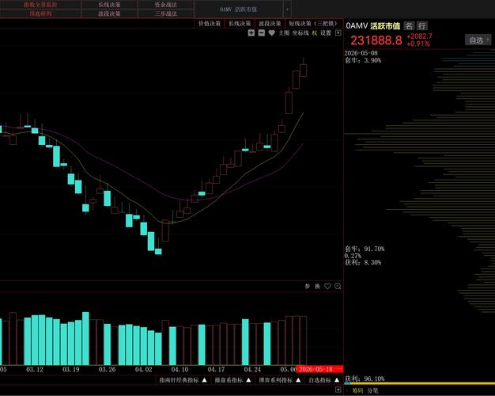
Task: Zoom in chart with plus icon
Action: click(251, 33)
